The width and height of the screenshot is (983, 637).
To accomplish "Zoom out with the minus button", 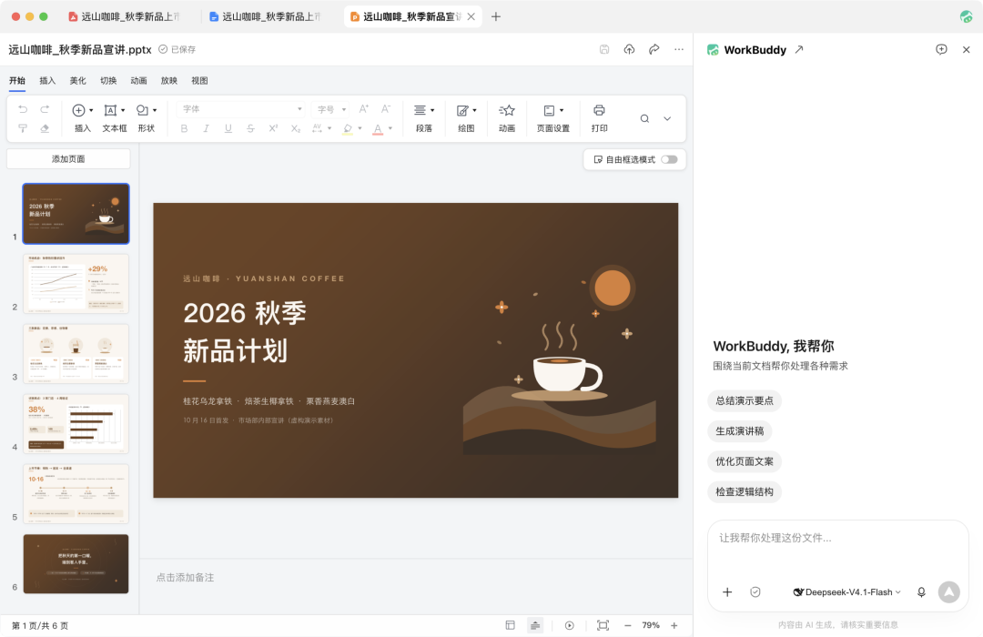I will click(627, 625).
